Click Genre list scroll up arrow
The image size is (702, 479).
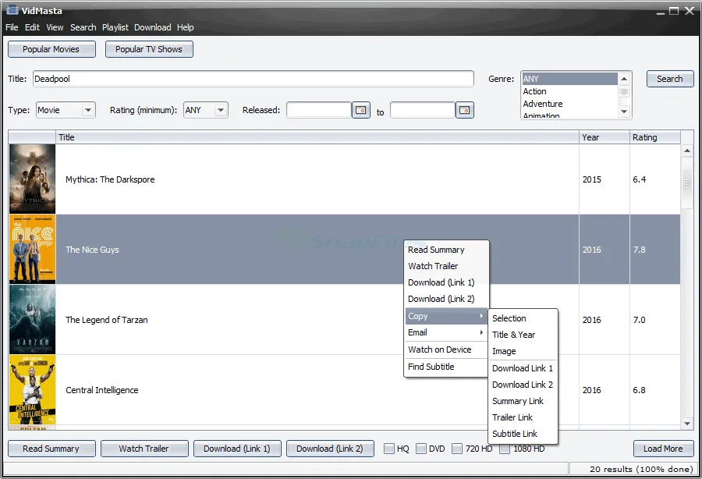(624, 79)
